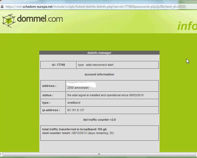Click the dommel.com cube logo

[x=9, y=21]
